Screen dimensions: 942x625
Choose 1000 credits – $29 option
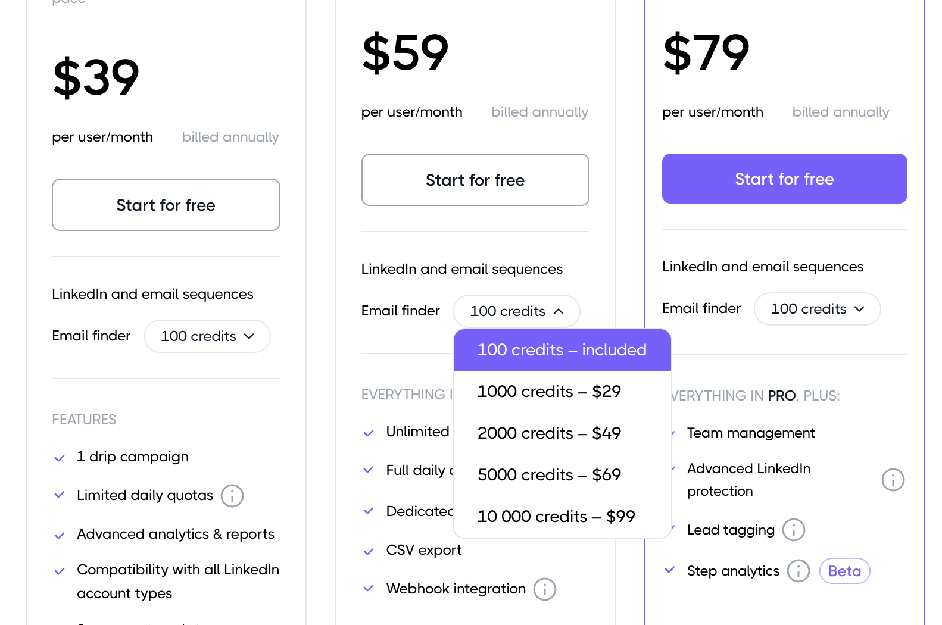549,392
